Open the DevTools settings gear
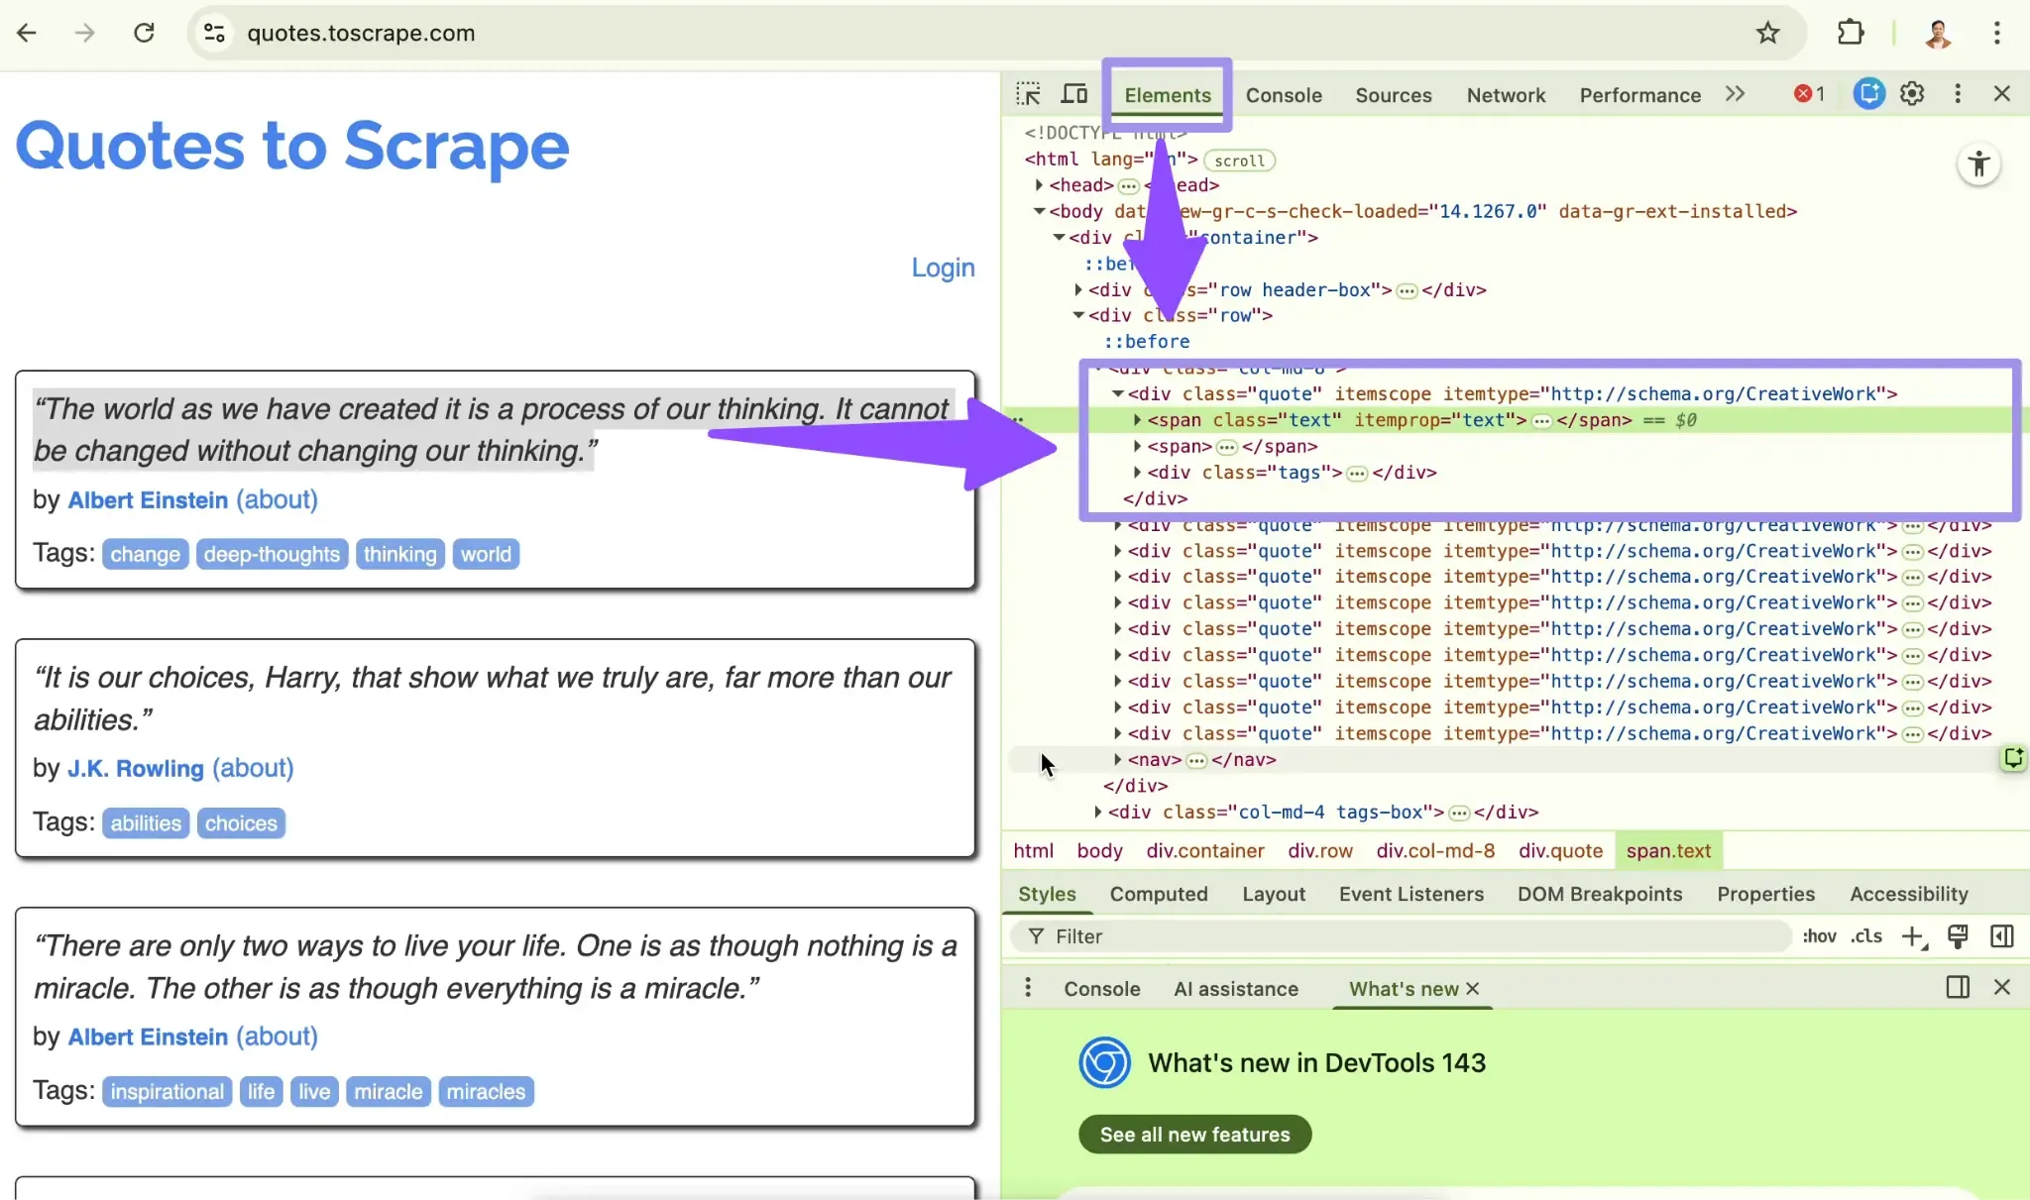The image size is (2030, 1200). (1912, 94)
